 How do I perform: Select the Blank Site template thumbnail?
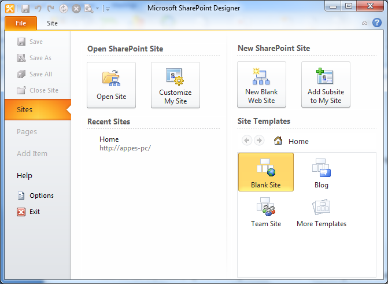tap(266, 172)
